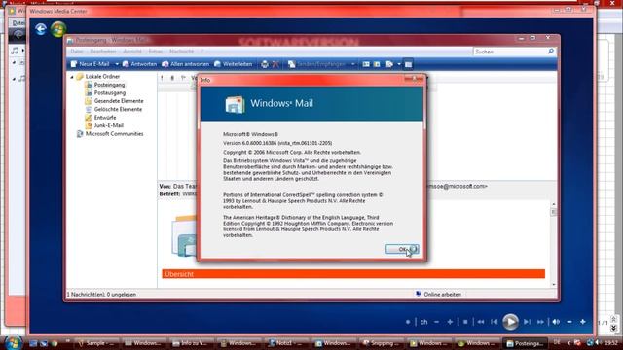This screenshot has width=623, height=350.
Task: Open the Posteinga... taskbar button
Action: click(525, 343)
